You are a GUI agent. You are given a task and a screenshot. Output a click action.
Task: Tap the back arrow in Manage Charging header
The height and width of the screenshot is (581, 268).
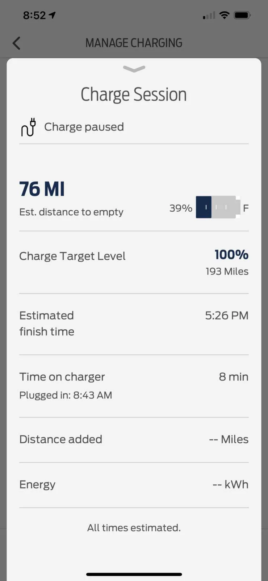coord(16,43)
